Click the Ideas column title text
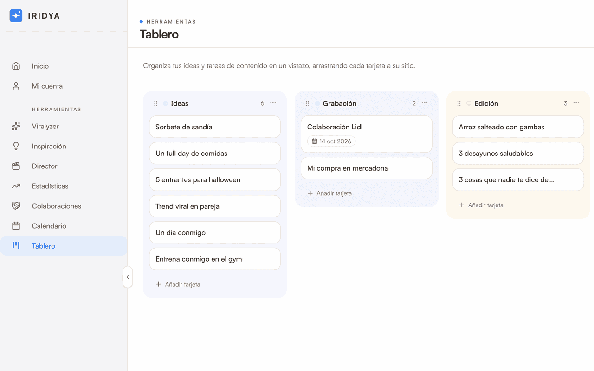The image size is (594, 371). (x=180, y=103)
